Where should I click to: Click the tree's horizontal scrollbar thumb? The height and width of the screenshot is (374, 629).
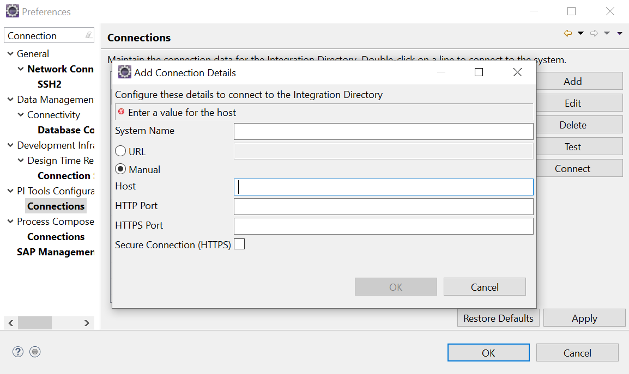pyautogui.click(x=35, y=323)
